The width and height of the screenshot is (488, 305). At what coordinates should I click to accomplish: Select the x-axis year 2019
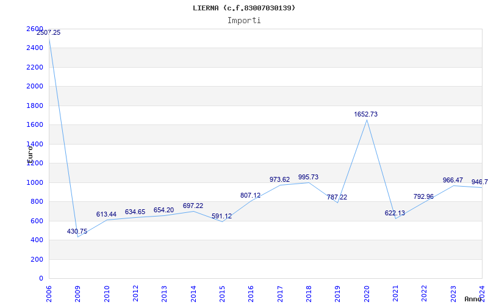337,293
